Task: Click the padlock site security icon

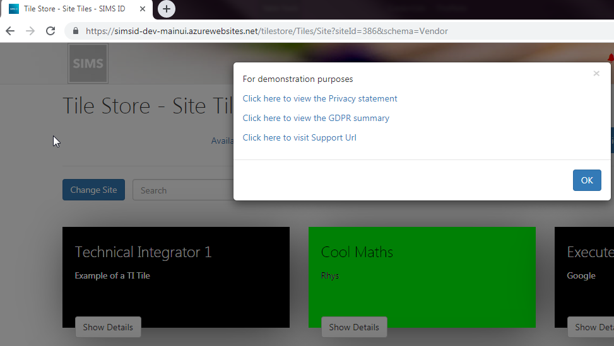Action: [x=76, y=31]
